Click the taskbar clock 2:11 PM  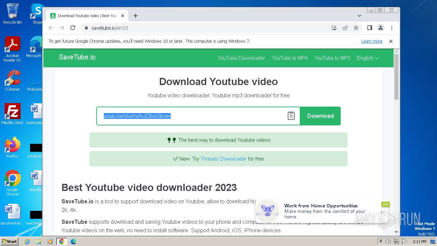[420, 242]
